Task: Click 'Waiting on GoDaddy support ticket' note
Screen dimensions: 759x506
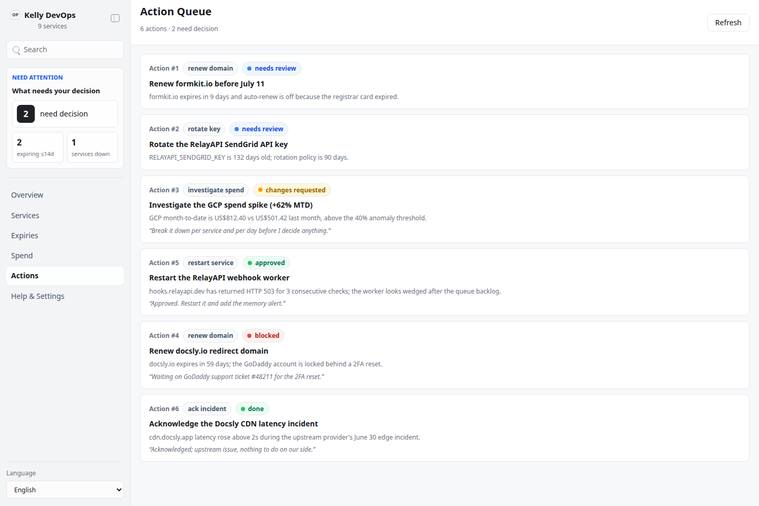Action: pyautogui.click(x=237, y=377)
